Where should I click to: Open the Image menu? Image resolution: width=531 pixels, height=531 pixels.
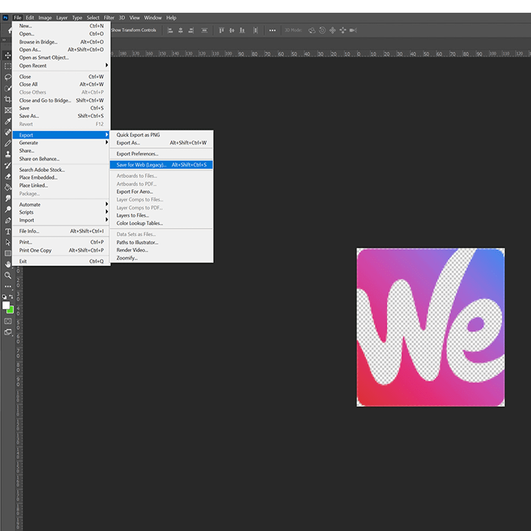45,18
